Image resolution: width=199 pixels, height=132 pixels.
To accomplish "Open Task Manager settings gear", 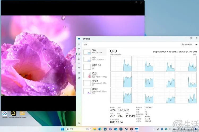I will [79, 123].
